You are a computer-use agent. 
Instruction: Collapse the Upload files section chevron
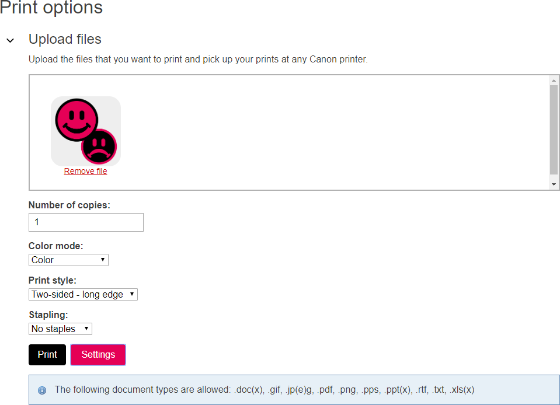(x=10, y=40)
